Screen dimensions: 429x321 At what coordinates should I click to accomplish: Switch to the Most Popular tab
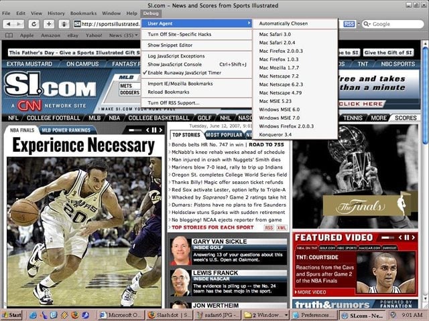point(224,135)
